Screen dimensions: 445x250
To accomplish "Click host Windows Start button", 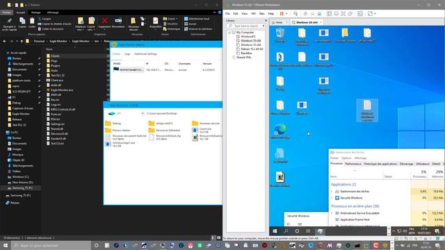I will click(5, 245).
